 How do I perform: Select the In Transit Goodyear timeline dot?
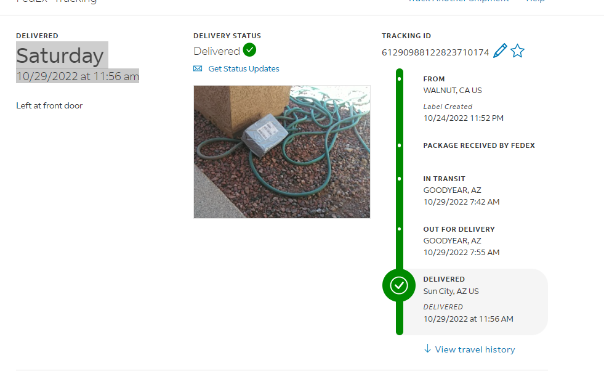tap(400, 179)
